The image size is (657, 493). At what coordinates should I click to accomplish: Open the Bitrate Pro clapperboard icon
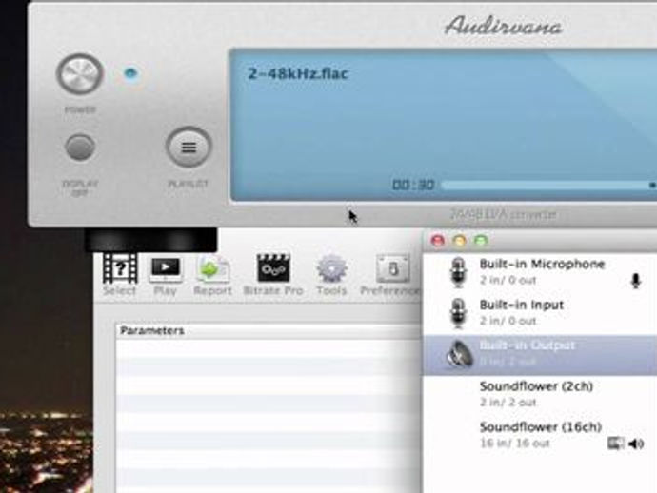click(x=273, y=268)
